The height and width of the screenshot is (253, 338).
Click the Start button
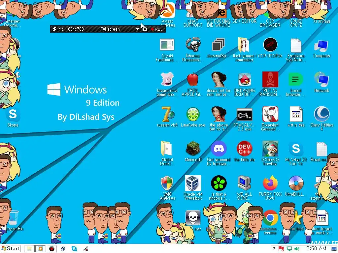coord(11,249)
